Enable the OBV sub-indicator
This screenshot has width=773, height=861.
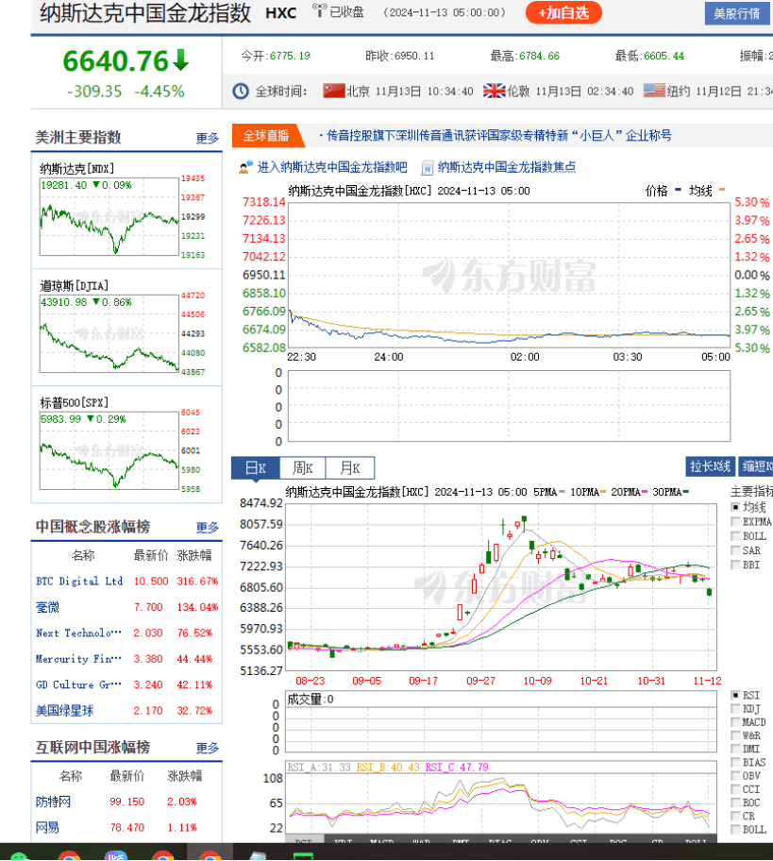point(735,776)
